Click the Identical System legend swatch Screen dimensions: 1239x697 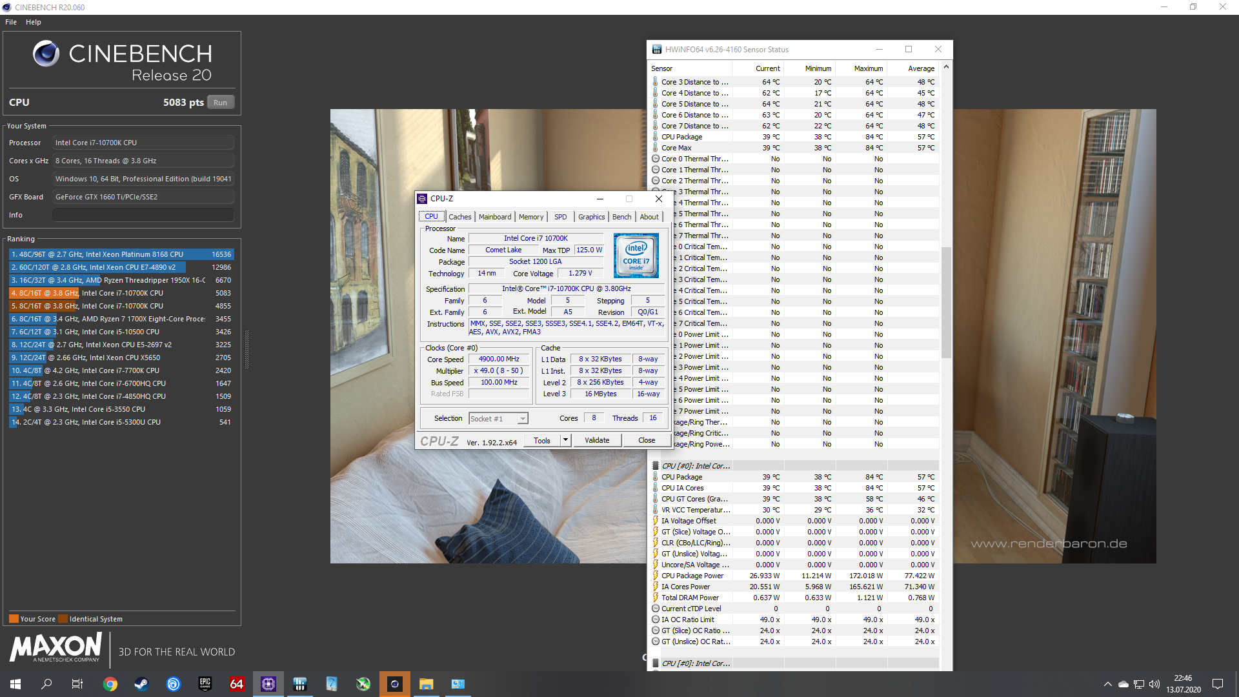[x=63, y=619]
